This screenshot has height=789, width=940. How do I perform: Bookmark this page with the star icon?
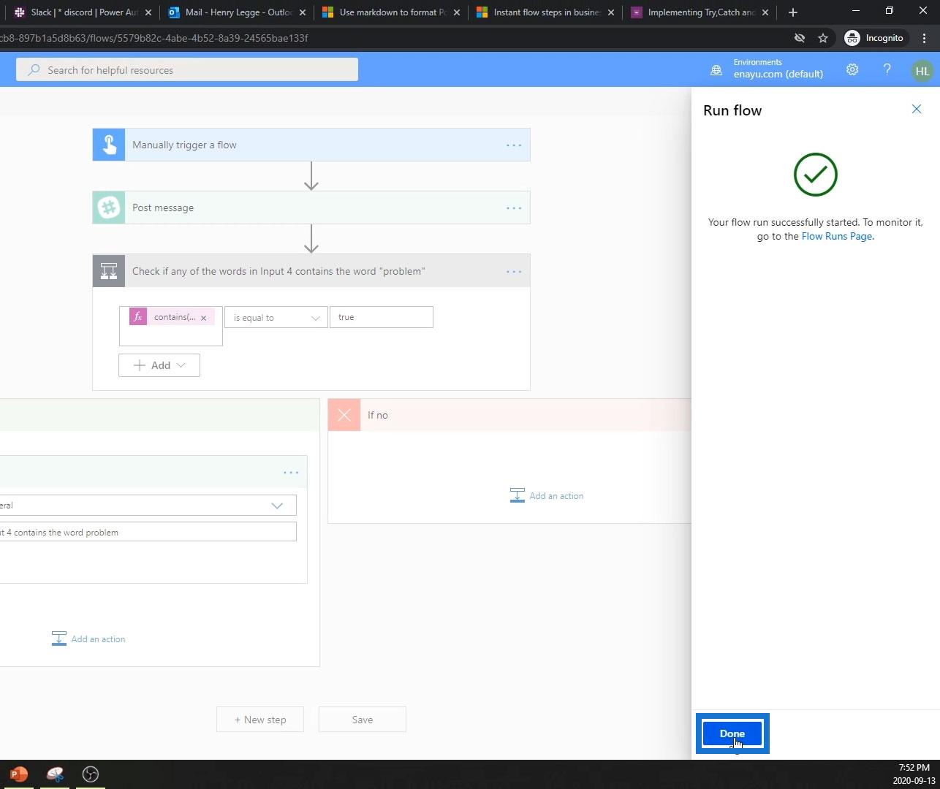click(x=823, y=38)
